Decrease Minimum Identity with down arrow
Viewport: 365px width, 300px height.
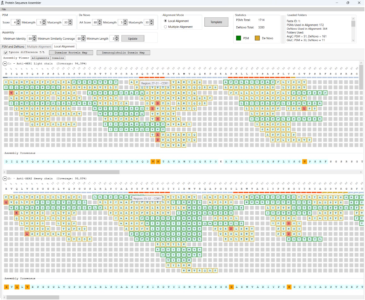coord(35,40)
